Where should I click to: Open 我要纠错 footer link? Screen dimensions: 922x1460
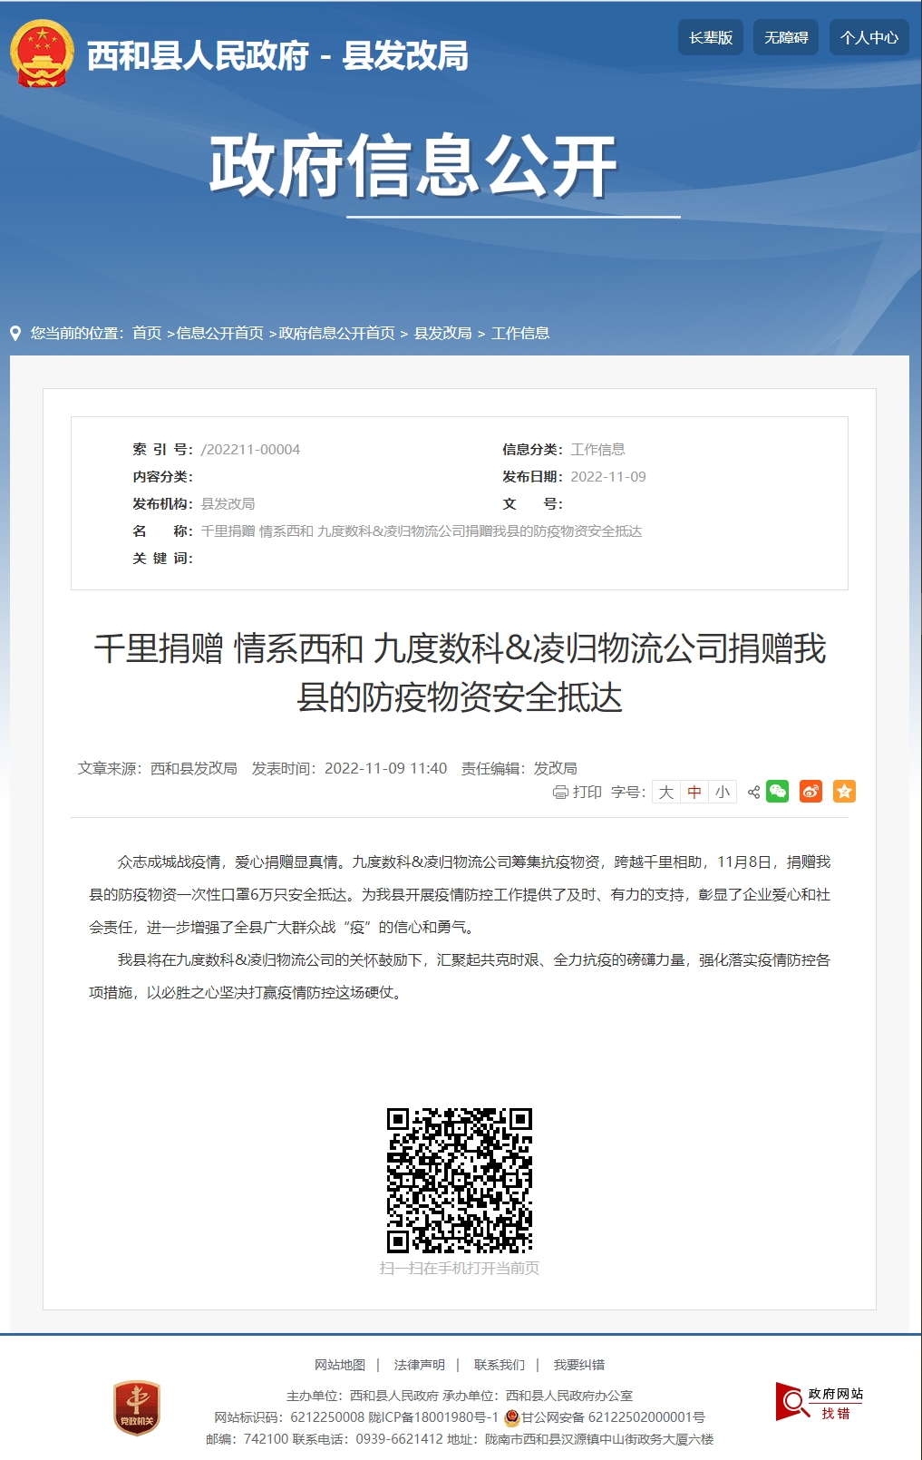[579, 1365]
